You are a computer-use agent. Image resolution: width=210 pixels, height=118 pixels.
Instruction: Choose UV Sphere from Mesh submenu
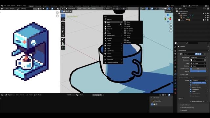point(130,29)
